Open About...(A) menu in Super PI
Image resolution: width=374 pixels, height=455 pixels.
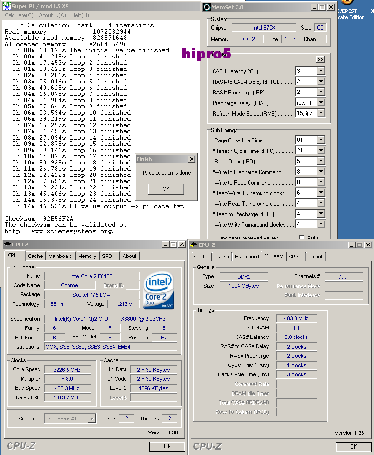tap(53, 15)
